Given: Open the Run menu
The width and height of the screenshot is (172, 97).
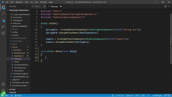Looking at the screenshot, I should 37,2.
